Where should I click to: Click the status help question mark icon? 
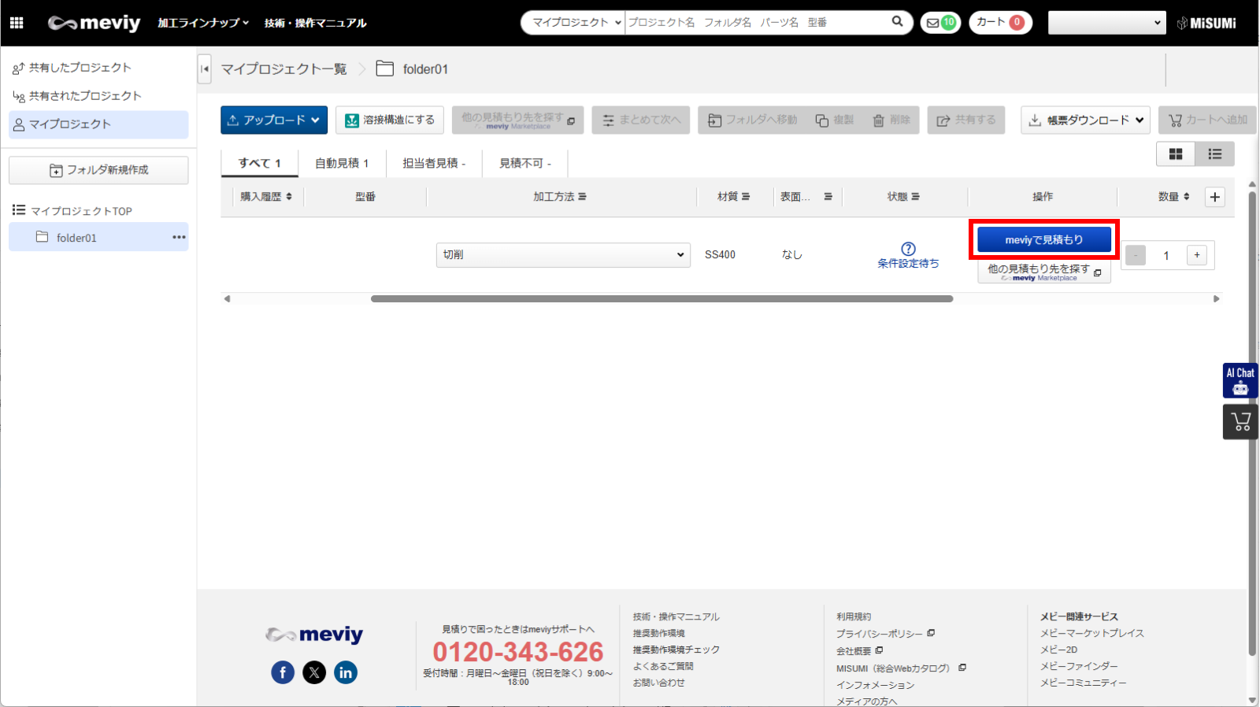(x=908, y=249)
